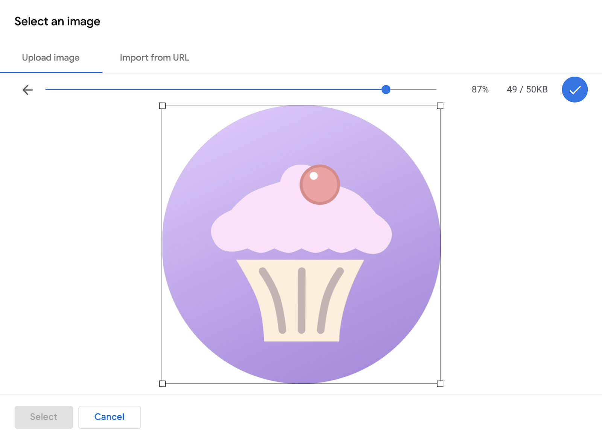
Task: Click the cherry on the cupcake image
Action: coord(320,185)
